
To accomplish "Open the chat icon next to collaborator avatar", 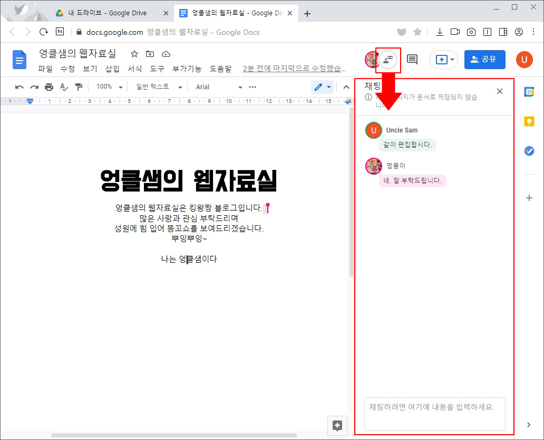I will point(388,60).
